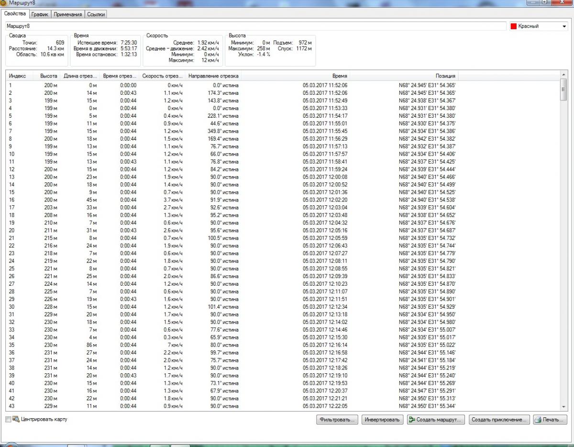Click the Маршрут8 window title icon
The image size is (574, 447).
[x=4, y=3]
